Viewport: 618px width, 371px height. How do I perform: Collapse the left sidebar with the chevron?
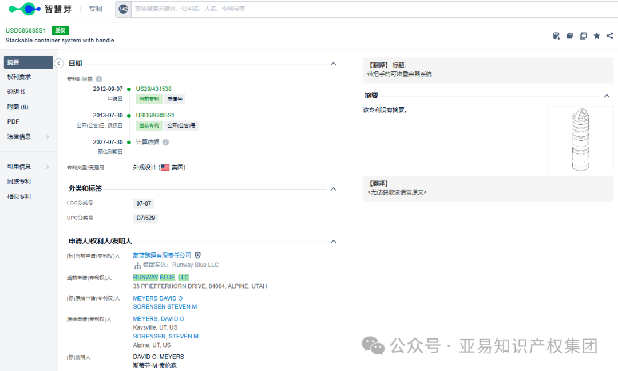coord(59,64)
